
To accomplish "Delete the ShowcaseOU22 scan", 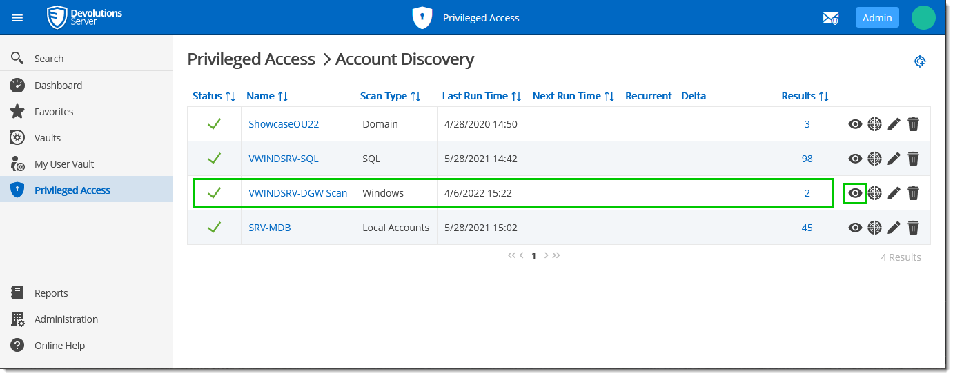I will (x=913, y=124).
